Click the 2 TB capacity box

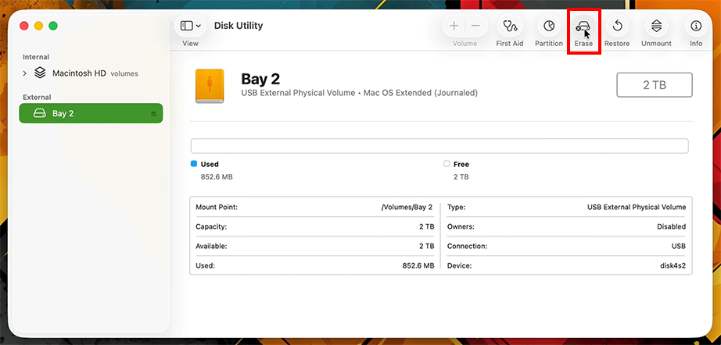click(x=655, y=85)
